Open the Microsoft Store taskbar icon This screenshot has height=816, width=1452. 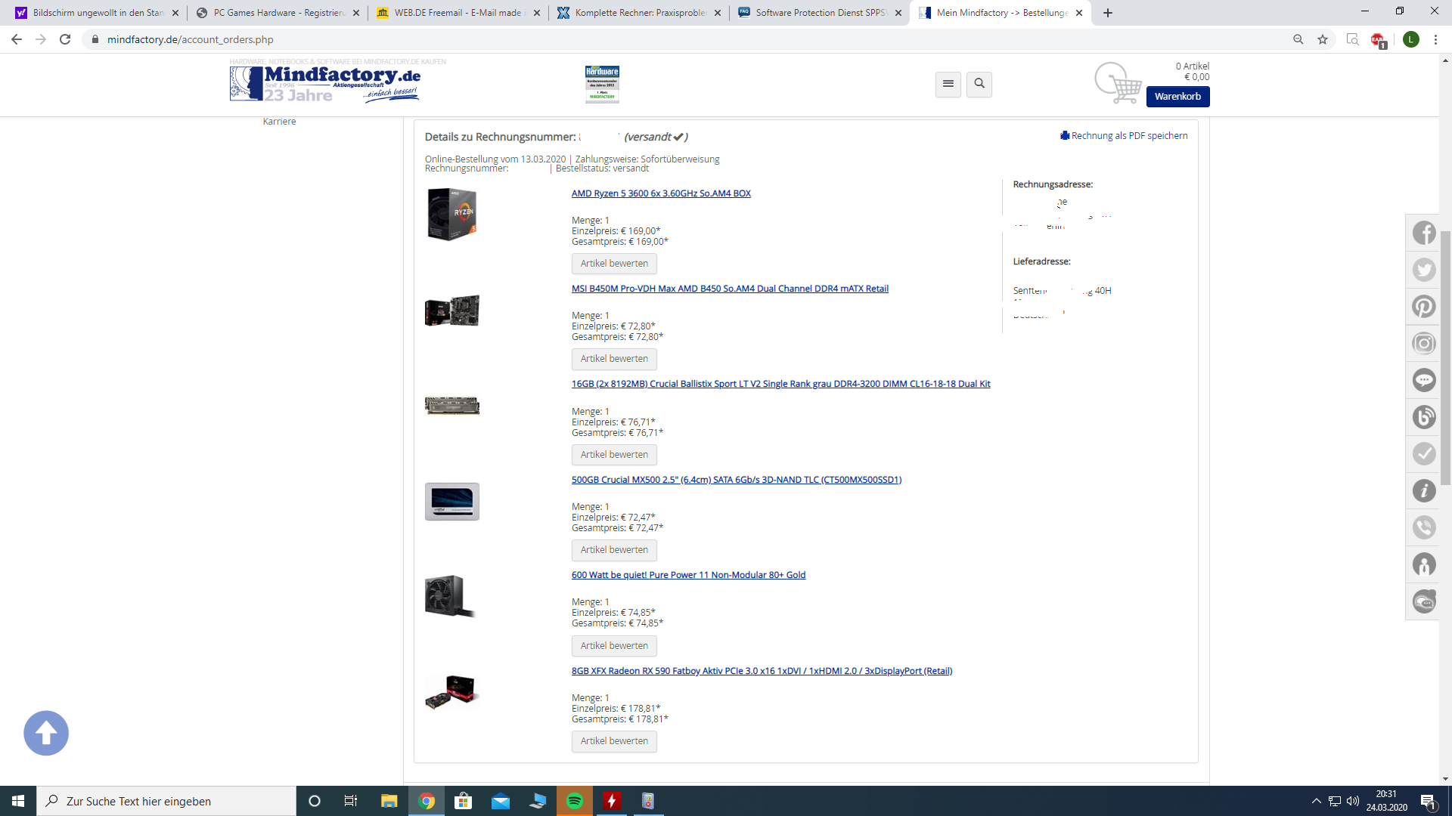[x=463, y=801]
